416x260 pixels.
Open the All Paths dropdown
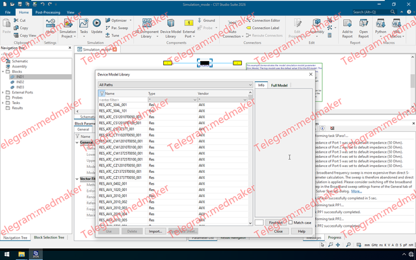[175, 84]
